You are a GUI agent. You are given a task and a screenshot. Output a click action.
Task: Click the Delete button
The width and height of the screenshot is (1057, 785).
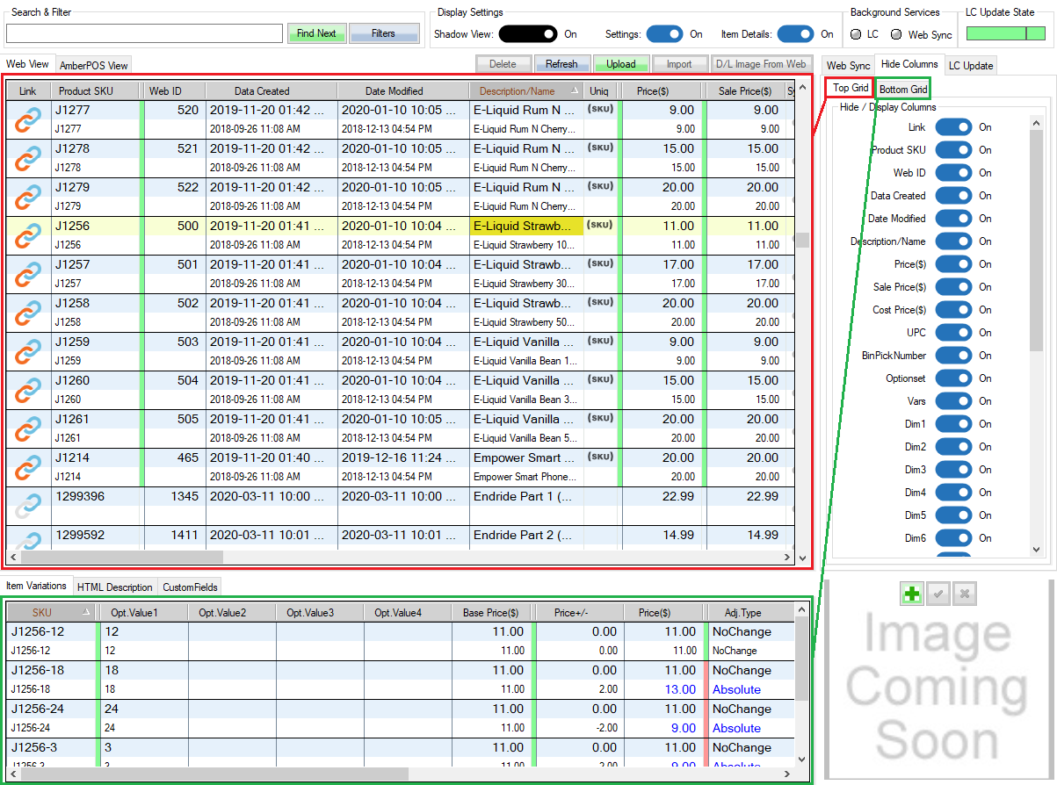click(x=503, y=64)
